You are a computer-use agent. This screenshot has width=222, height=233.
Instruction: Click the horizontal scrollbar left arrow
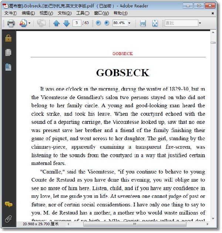point(68,224)
